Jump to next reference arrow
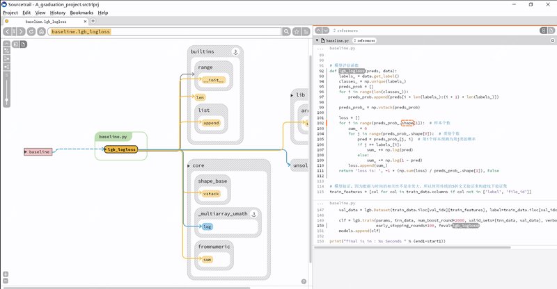The height and width of the screenshot is (289, 557). (327, 31)
